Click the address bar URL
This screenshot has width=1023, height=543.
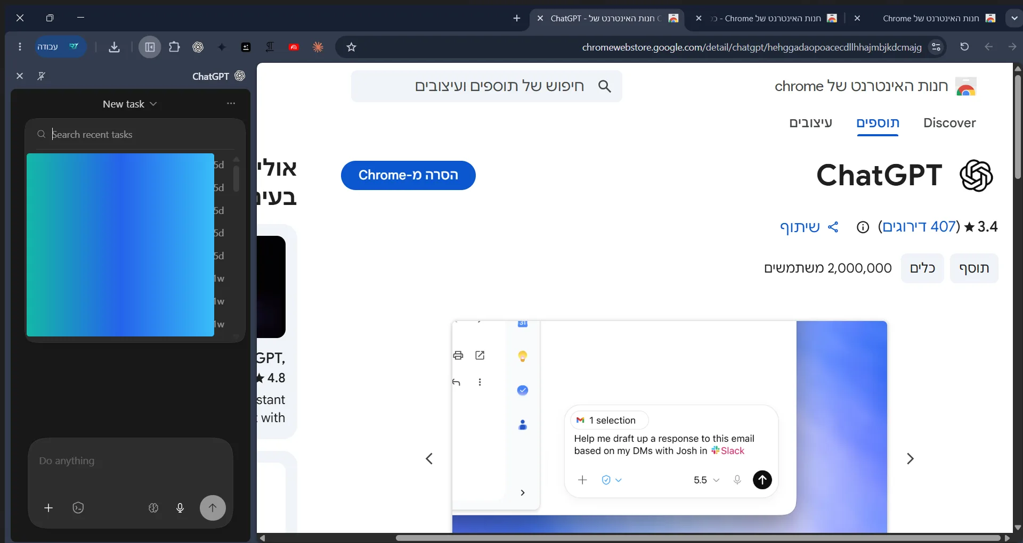751,47
